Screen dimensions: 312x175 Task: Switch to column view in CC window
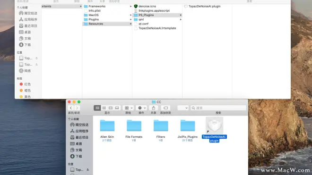pos(111,108)
